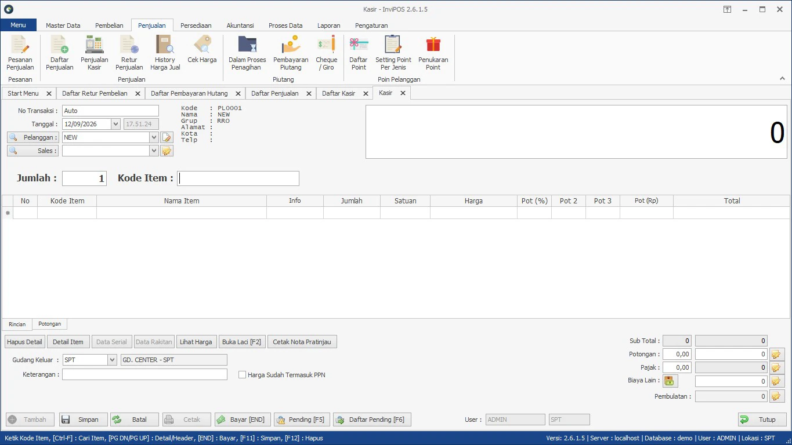Open Daftar Penjualan ribbon icon
Screen dimensions: 792x445
(x=60, y=53)
